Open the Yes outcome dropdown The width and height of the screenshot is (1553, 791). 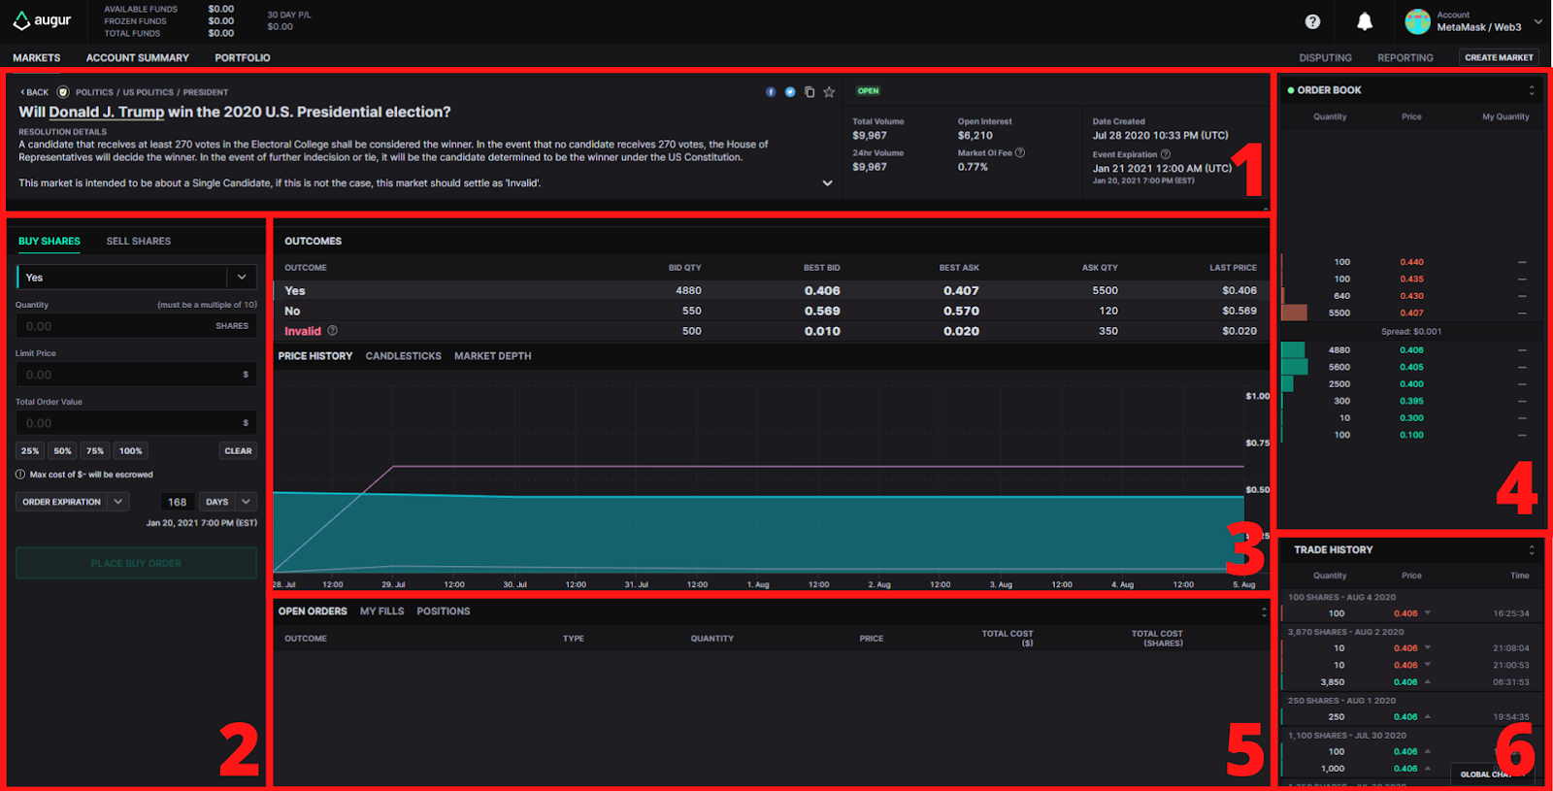tap(137, 278)
